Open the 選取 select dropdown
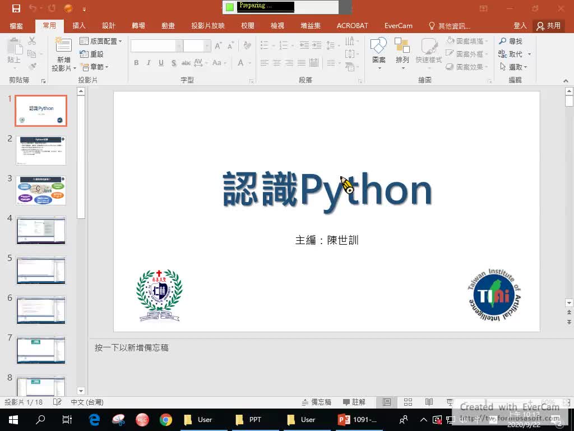 click(513, 67)
